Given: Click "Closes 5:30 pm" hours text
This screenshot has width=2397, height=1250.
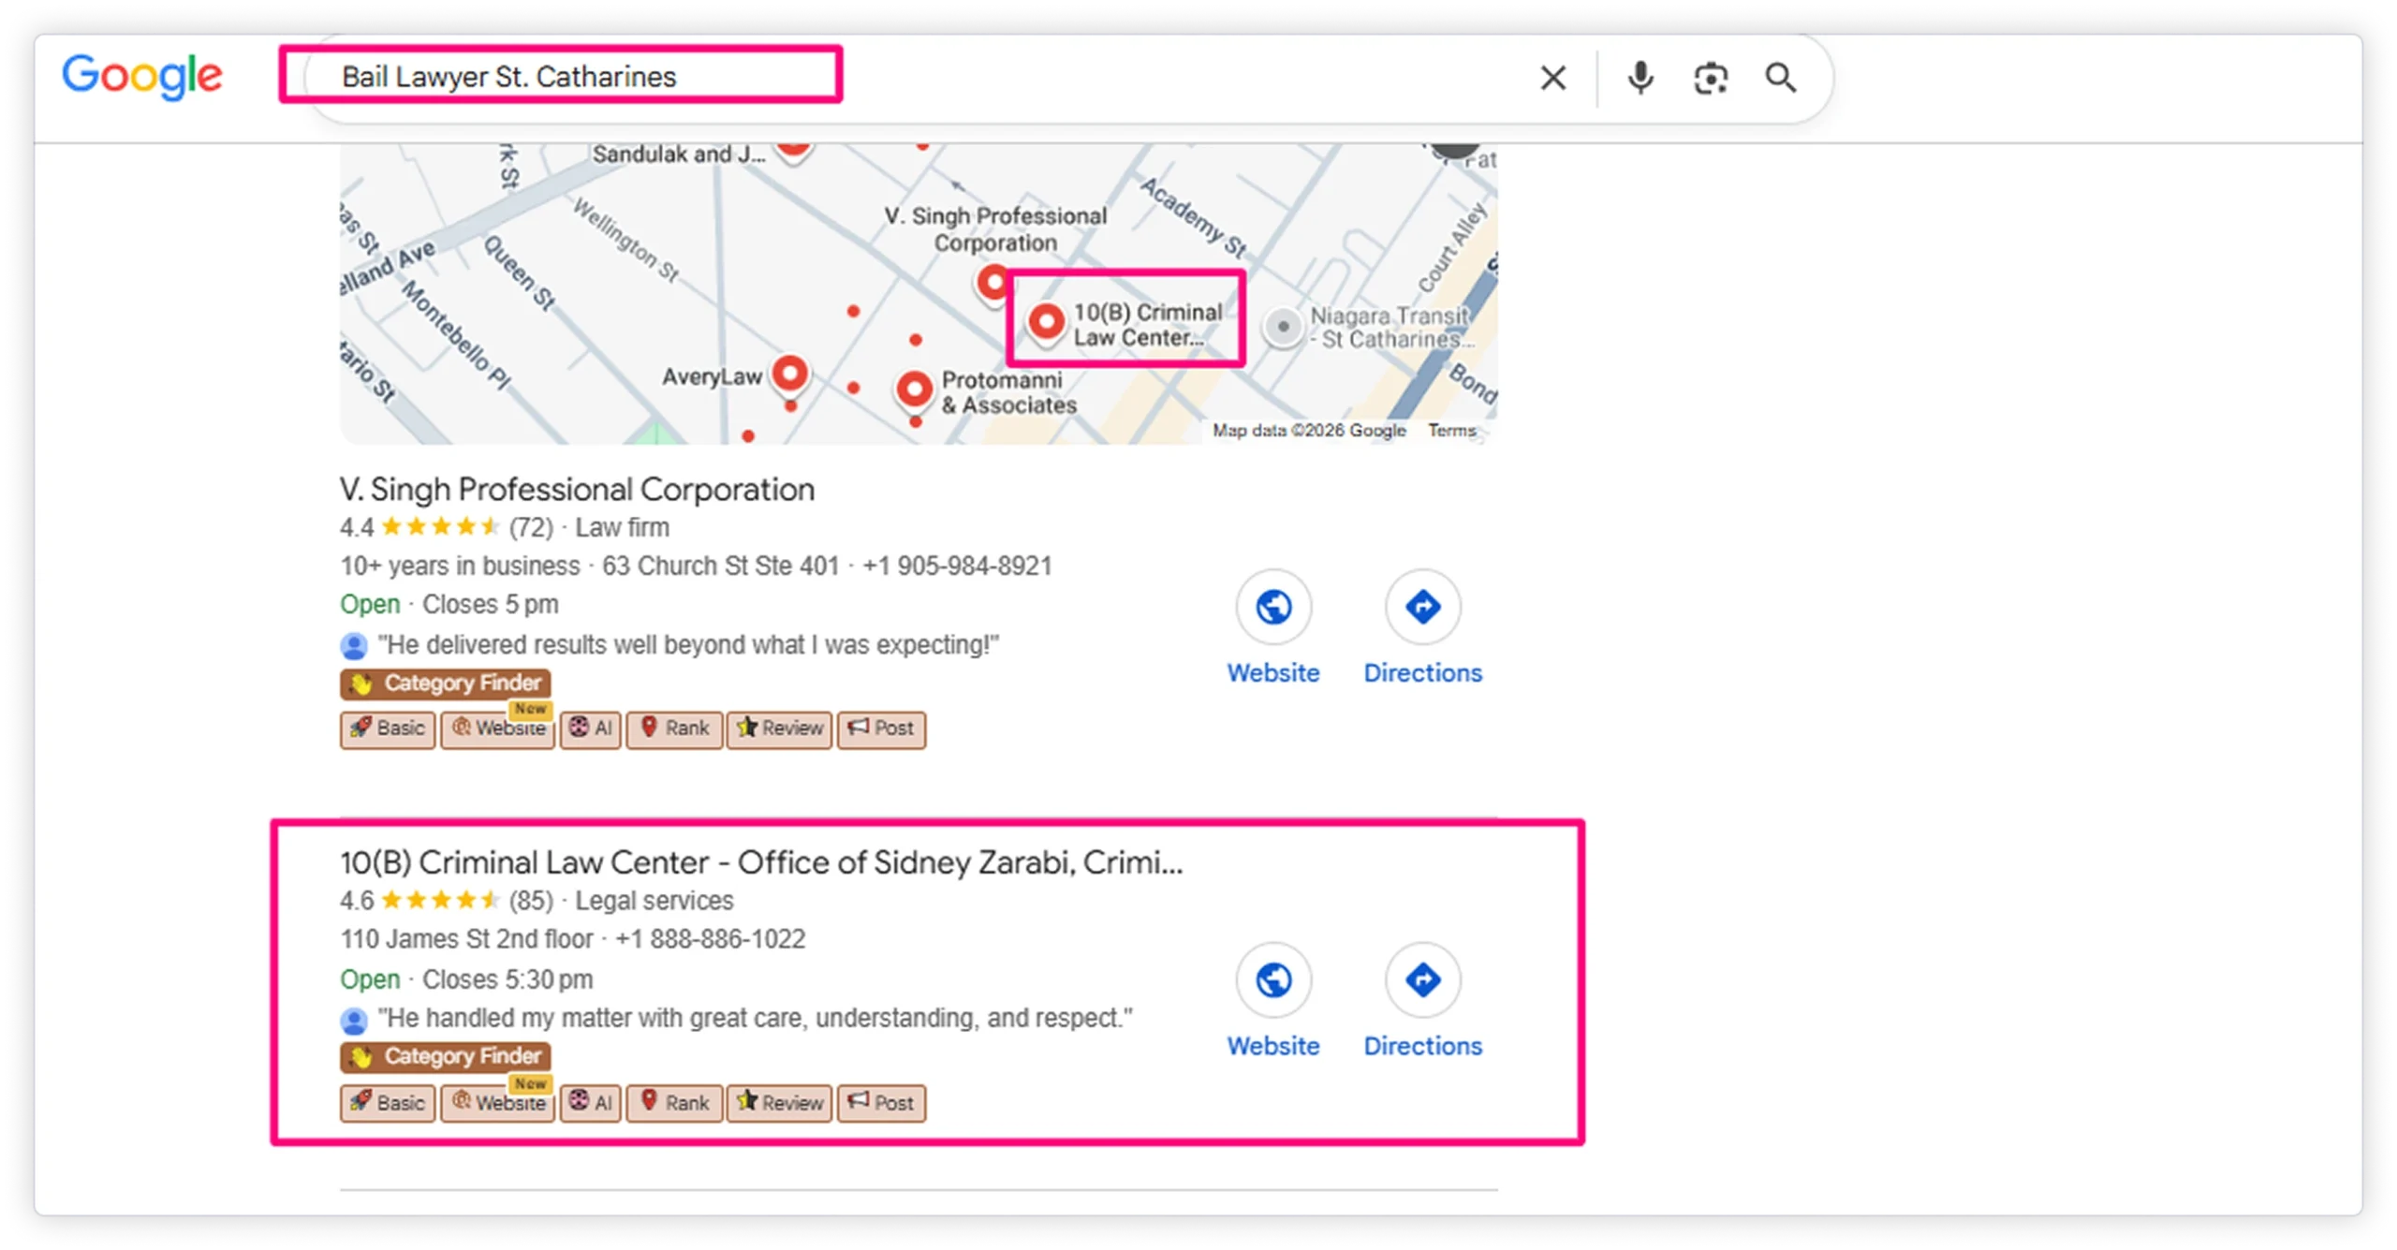Looking at the screenshot, I should [507, 979].
